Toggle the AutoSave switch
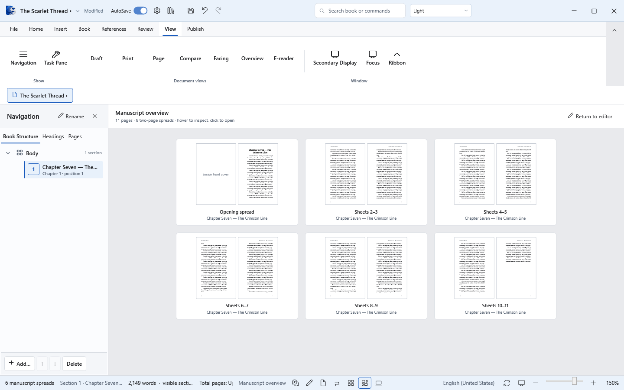Image resolution: width=624 pixels, height=390 pixels. tap(140, 11)
